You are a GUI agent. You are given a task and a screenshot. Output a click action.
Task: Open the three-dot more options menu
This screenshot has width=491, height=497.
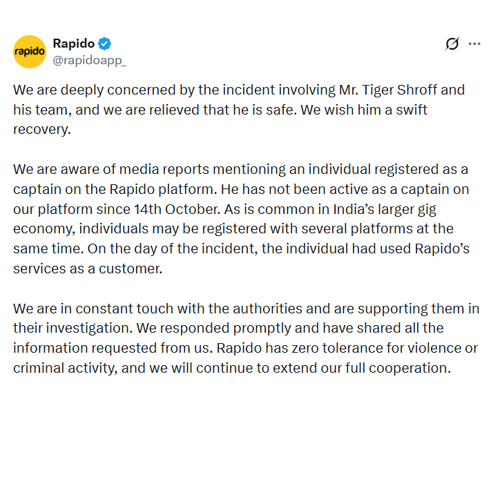pos(474,43)
